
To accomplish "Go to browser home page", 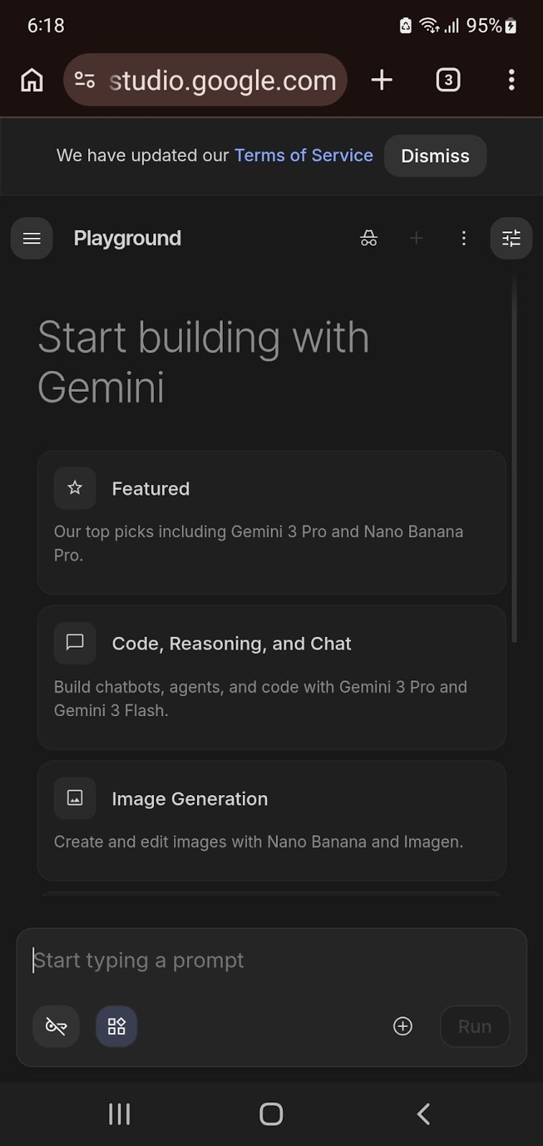I will (x=32, y=80).
